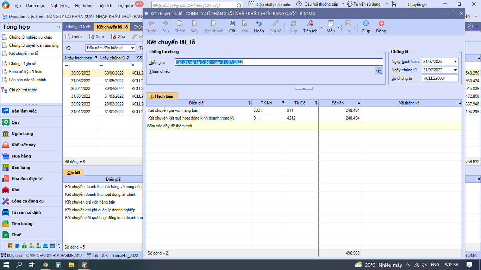This screenshot has height=270, width=481.
Task: Open File Explorer from the taskbar
Action: pos(71,265)
